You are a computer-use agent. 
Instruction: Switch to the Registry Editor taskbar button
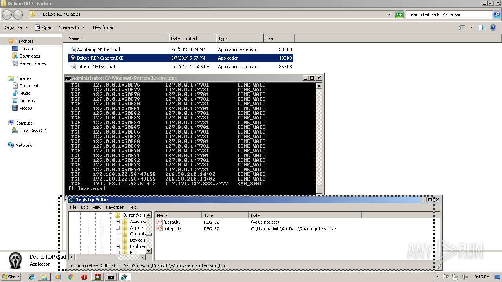(x=124, y=277)
